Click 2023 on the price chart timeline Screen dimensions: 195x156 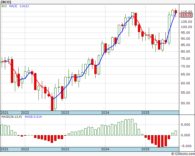(x=65, y=113)
